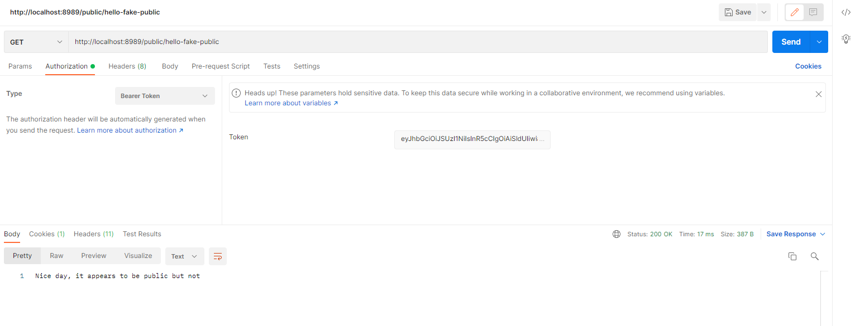Switch to the Headers (8) request tab

(x=127, y=66)
